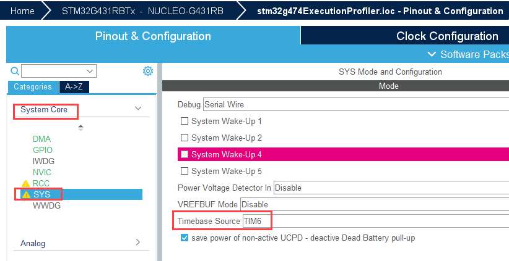Toggle System Wake-Up 2 checkbox

[184, 138]
